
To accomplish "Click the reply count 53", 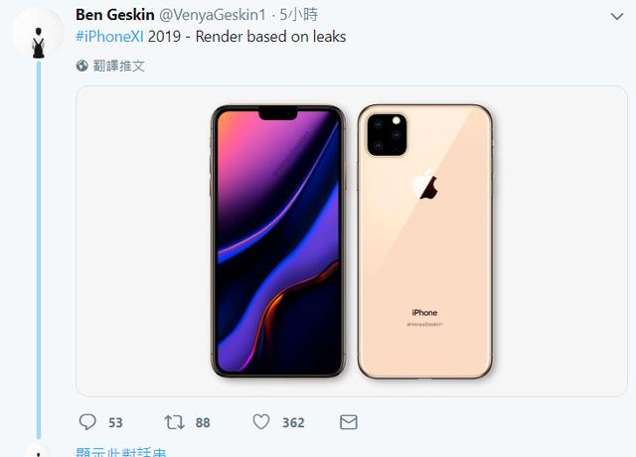I will 115,422.
